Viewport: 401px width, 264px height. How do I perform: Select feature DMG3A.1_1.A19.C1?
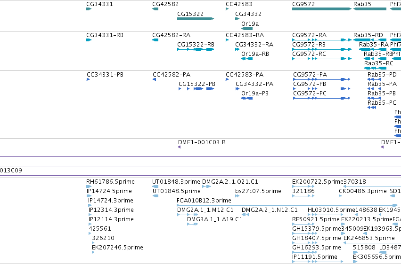coord(214,219)
